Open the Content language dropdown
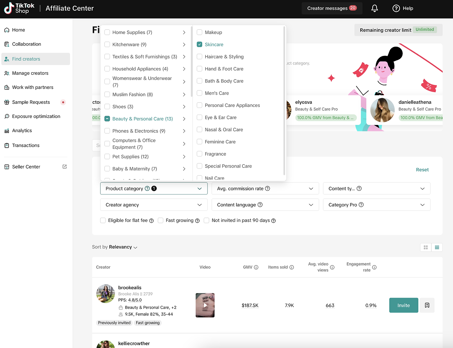This screenshot has height=348, width=453. (265, 205)
